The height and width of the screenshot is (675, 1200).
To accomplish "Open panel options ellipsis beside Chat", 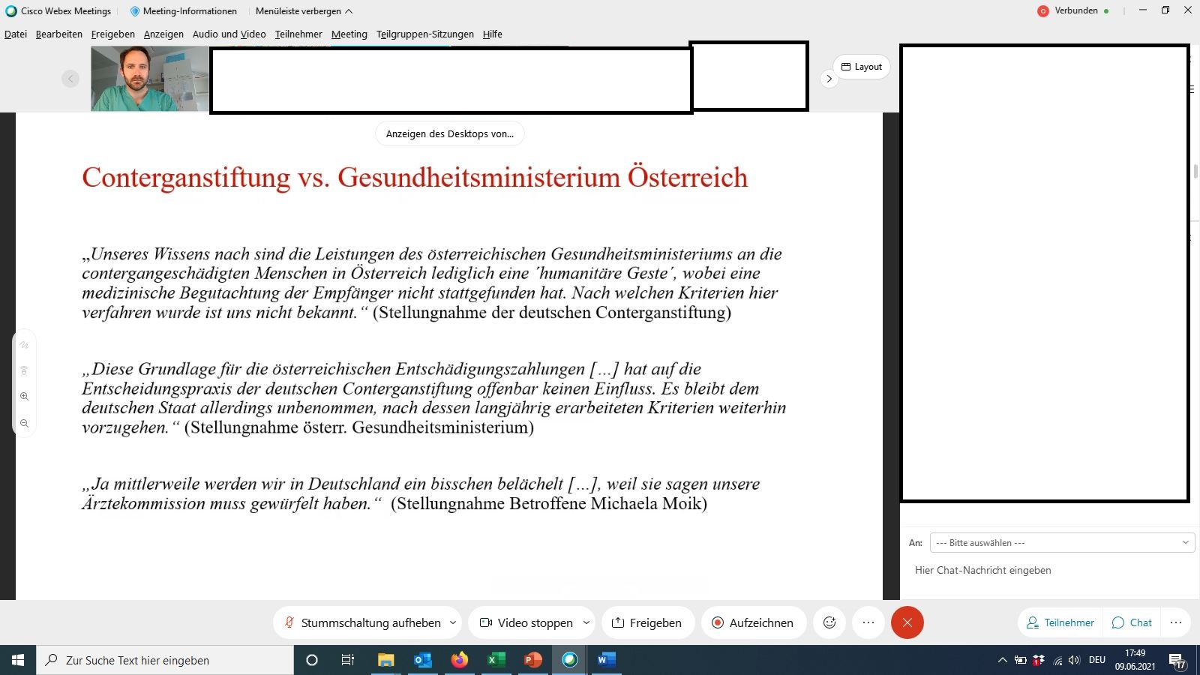I will click(1176, 622).
